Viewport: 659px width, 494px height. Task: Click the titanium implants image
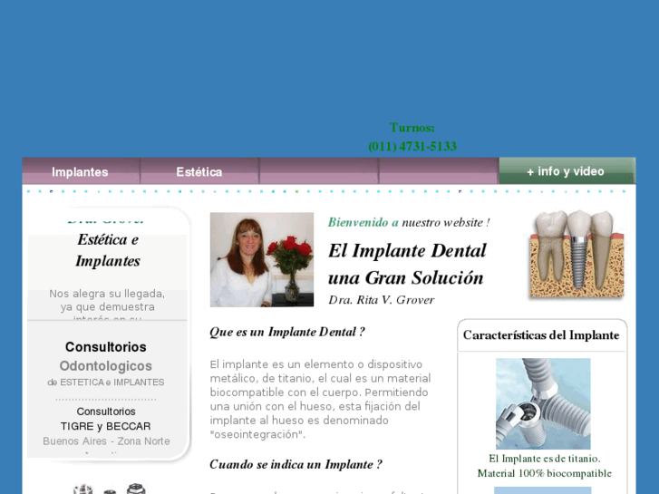coord(543,403)
